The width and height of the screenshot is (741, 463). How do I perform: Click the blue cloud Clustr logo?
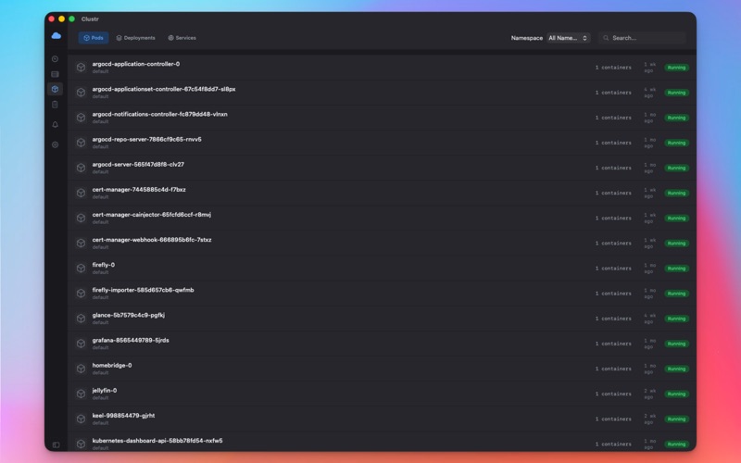[x=57, y=36]
